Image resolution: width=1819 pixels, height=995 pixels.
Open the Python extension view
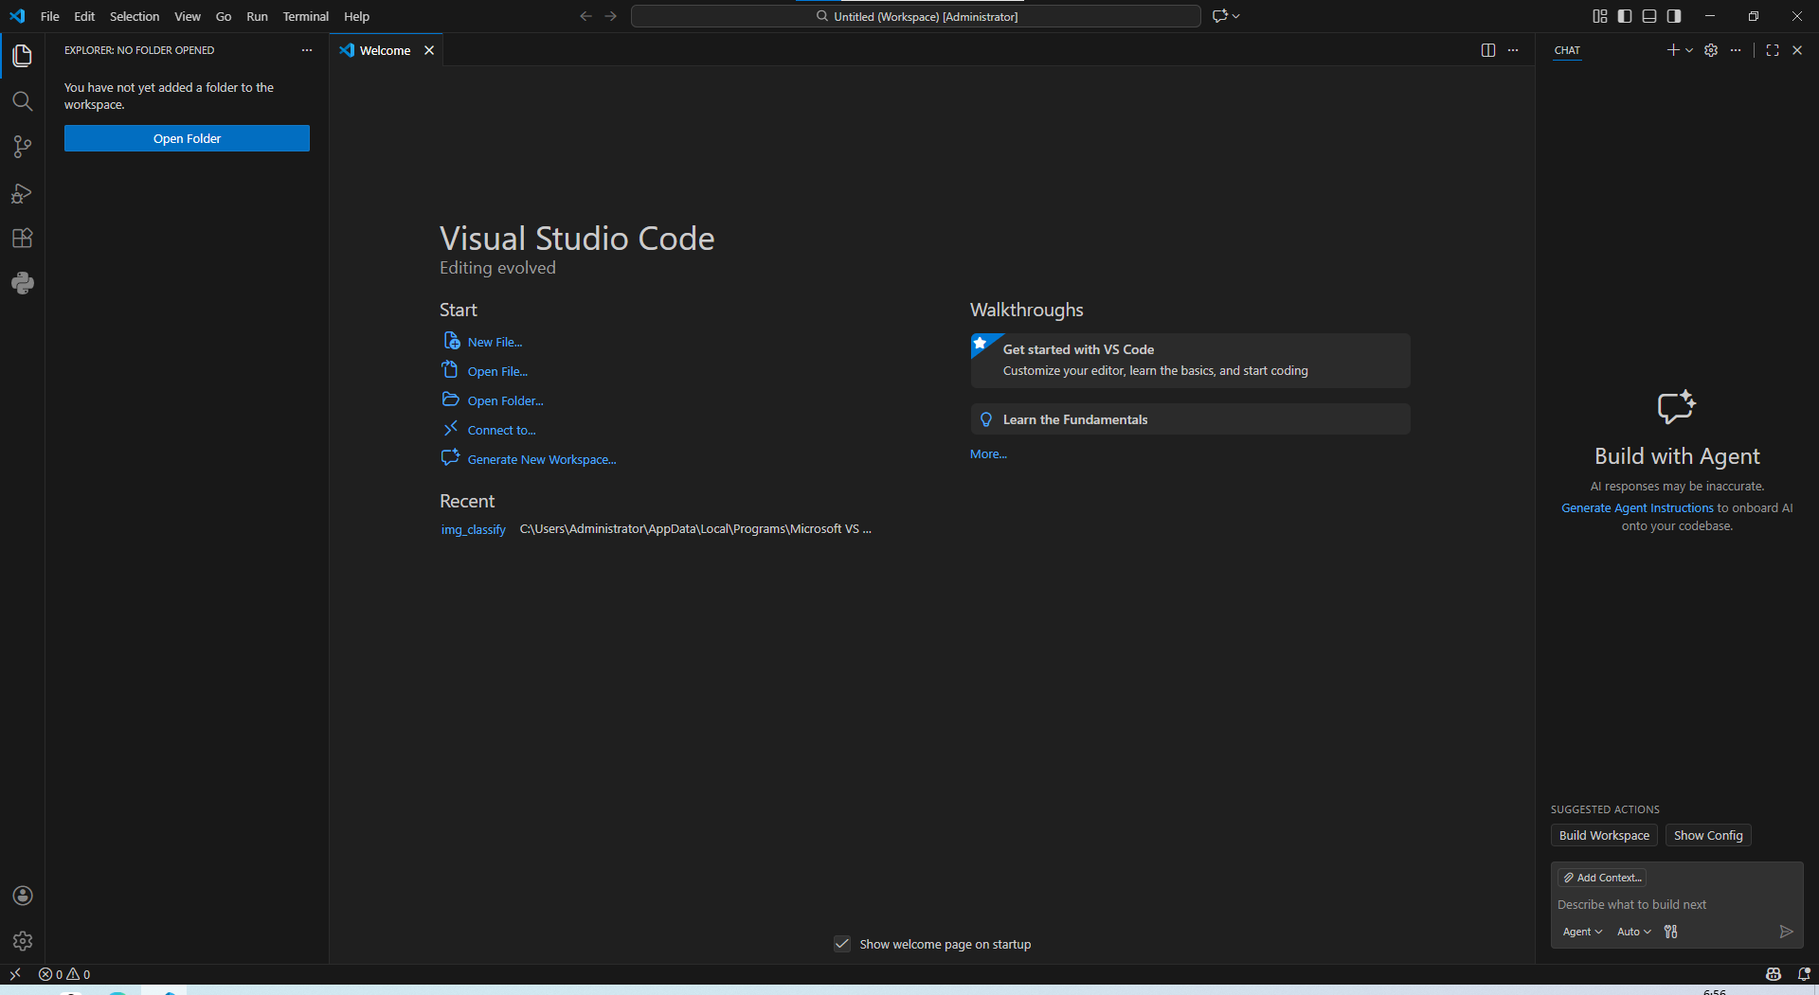point(23,283)
